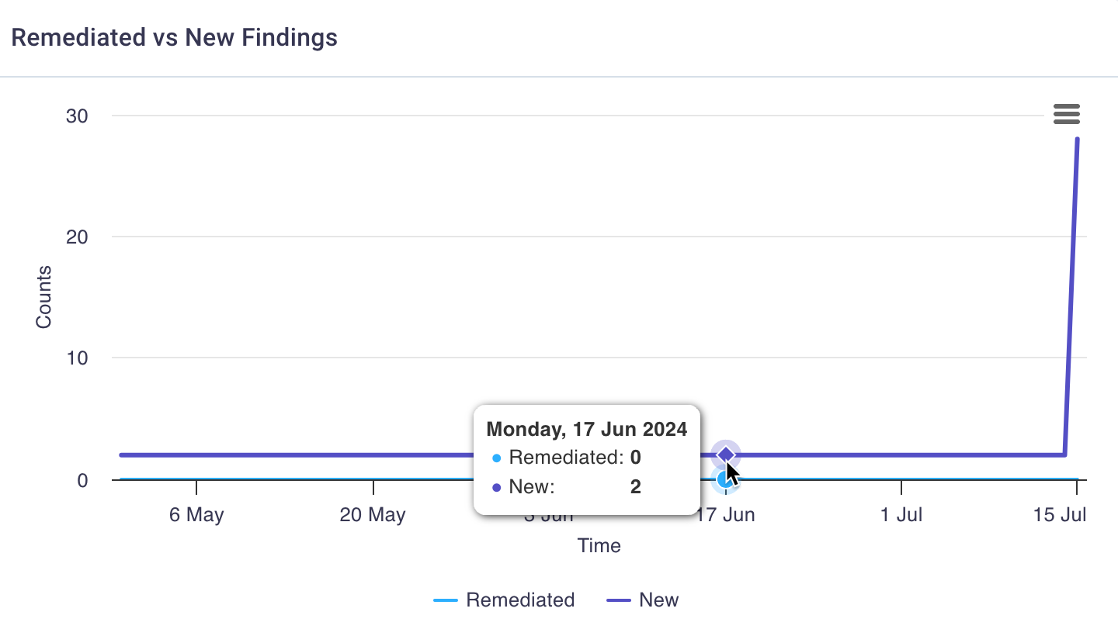The width and height of the screenshot is (1118, 636).
Task: Select the 1 Jul x-axis label
Action: [x=901, y=515]
